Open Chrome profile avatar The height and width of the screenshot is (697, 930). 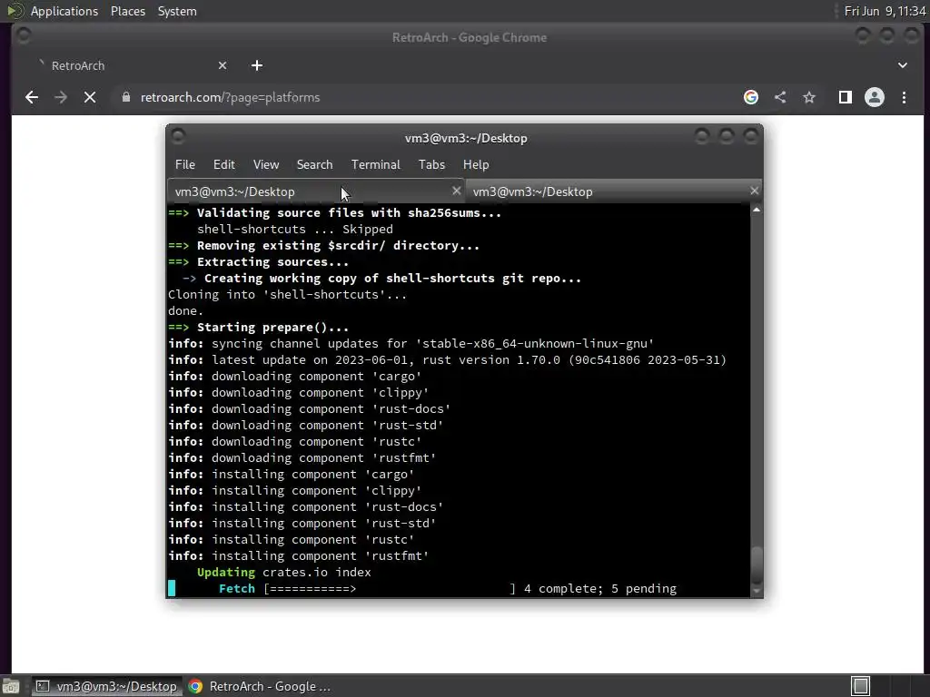tap(875, 97)
